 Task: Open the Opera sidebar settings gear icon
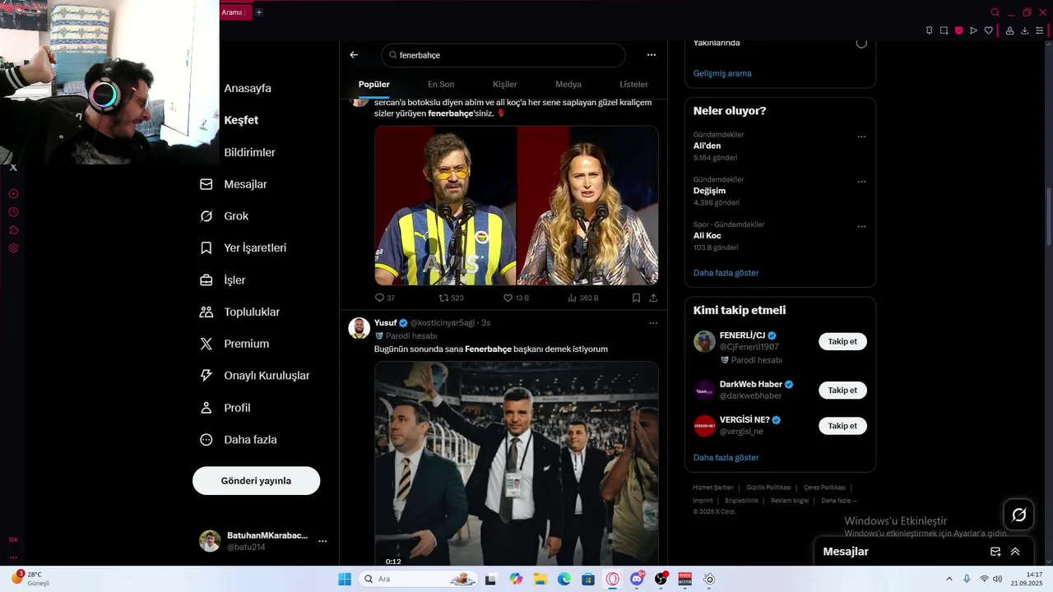[13, 248]
